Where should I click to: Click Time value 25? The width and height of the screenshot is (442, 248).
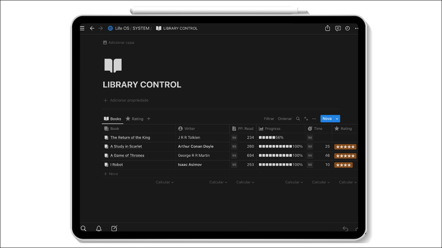327,146
